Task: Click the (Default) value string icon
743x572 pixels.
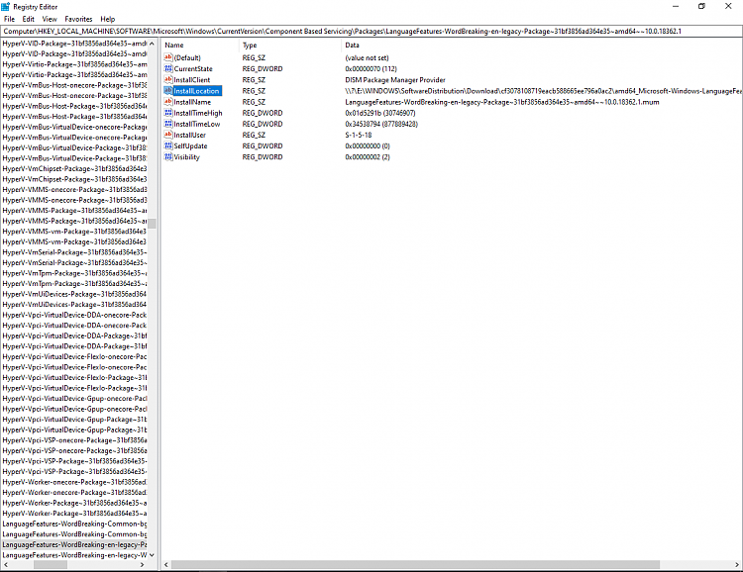Action: [x=168, y=57]
